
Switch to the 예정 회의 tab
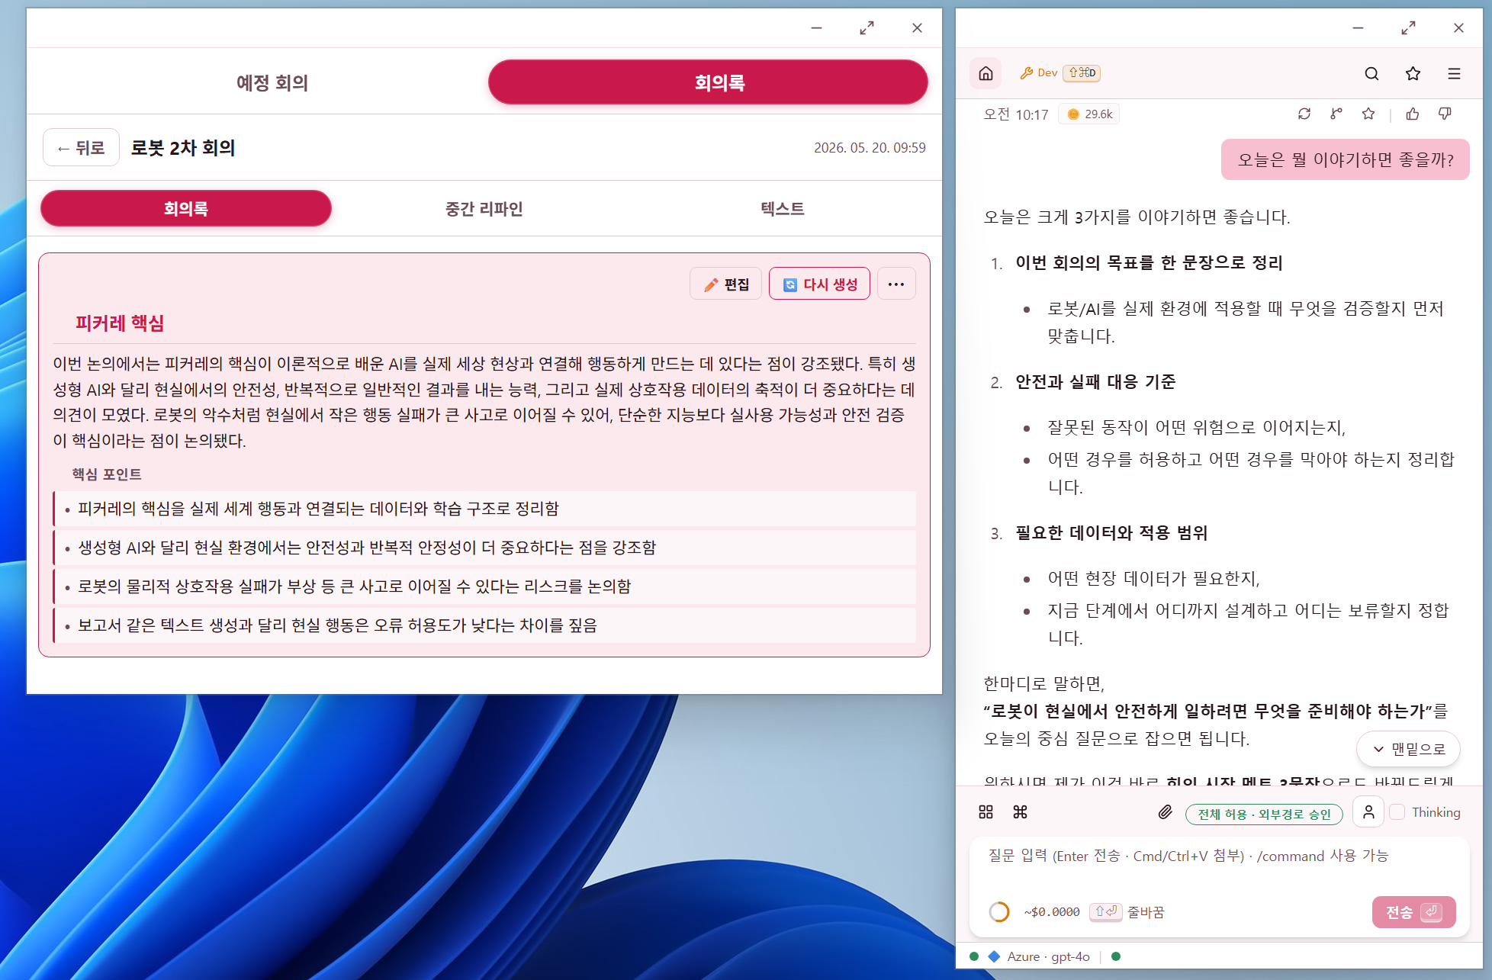[272, 82]
